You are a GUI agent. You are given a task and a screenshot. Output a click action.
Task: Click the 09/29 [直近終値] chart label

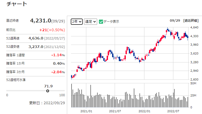point(184,21)
